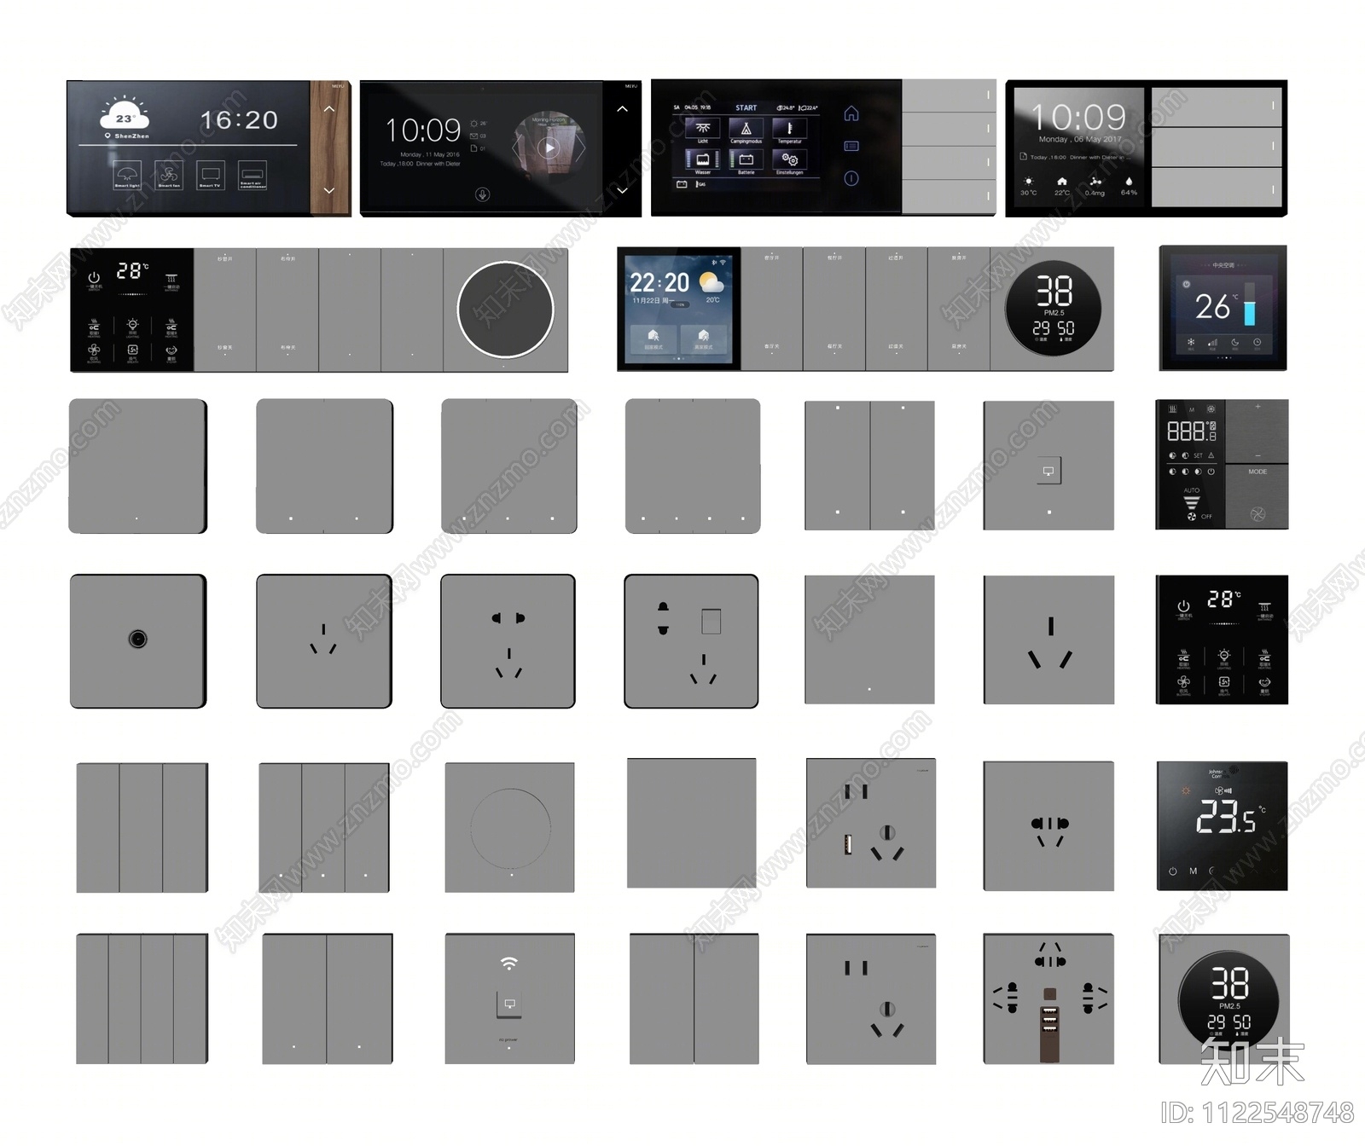Tap the START heading on the camper panel
The image size is (1365, 1146).
pyautogui.click(x=746, y=108)
